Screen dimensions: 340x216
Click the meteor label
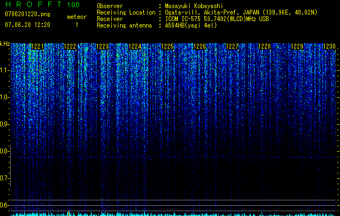coord(77,17)
